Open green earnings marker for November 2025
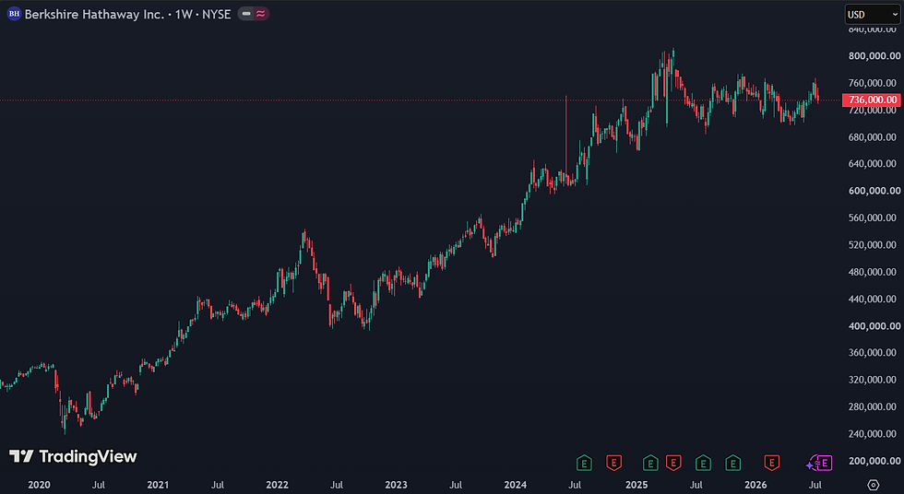904x494 pixels. pyautogui.click(x=732, y=463)
